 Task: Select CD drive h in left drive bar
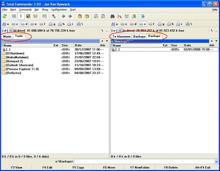point(61,24)
